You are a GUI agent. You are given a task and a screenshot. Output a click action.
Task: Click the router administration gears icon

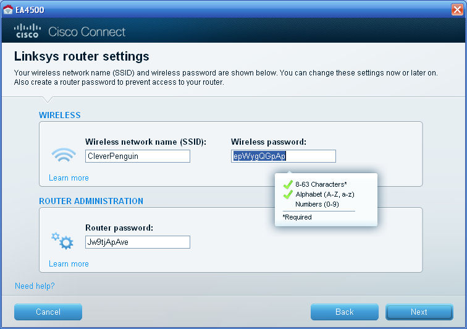click(x=62, y=241)
